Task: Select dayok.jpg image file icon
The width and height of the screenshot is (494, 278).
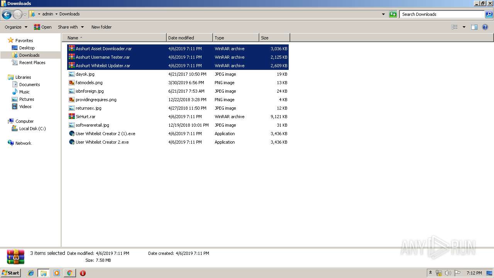Action: [x=72, y=74]
